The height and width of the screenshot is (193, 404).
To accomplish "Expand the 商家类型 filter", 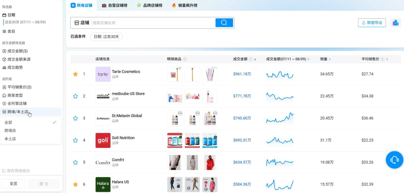I will pyautogui.click(x=12, y=95).
